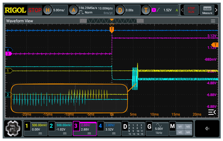The width and height of the screenshot is (223, 141).
Task: Click the rising edge trigger slope icon
Action: [158, 10]
